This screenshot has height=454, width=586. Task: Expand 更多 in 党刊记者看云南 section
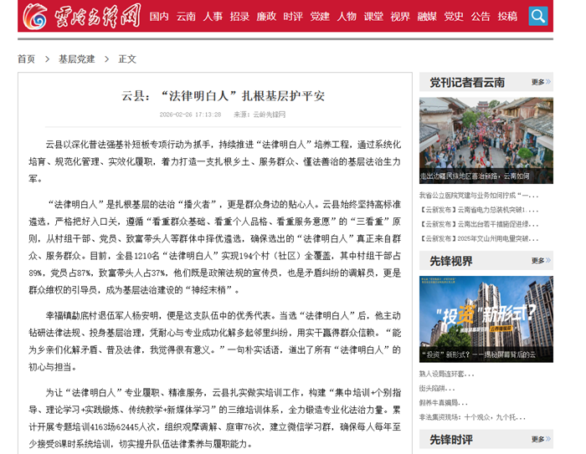click(x=538, y=83)
